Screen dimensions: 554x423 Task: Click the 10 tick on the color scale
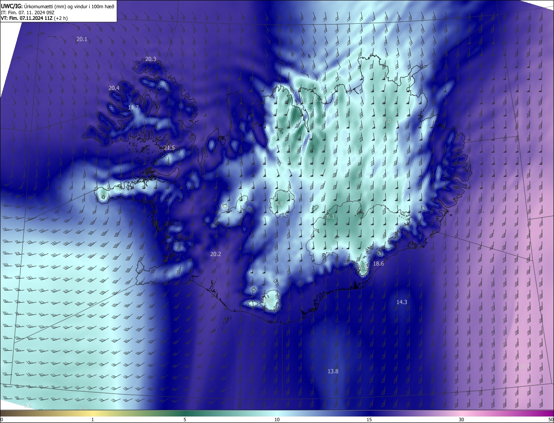277,420
